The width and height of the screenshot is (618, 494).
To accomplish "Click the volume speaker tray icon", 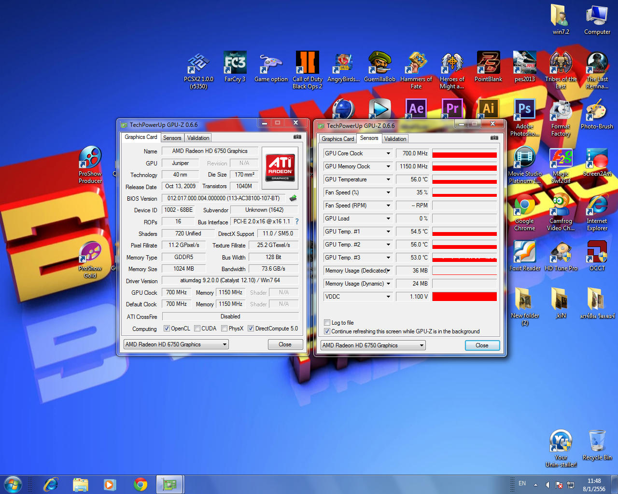I will click(547, 484).
